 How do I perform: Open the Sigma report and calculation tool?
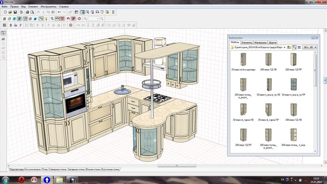click(113, 12)
